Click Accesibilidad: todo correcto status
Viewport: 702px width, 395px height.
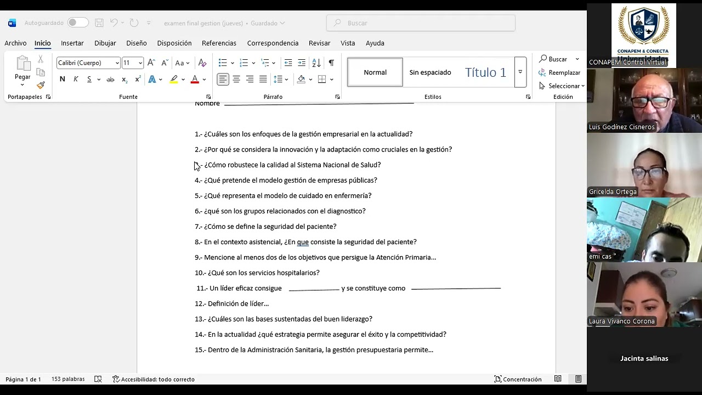pyautogui.click(x=154, y=379)
